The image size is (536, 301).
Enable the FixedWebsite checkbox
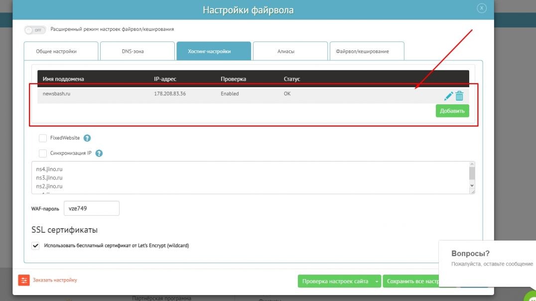[43, 138]
